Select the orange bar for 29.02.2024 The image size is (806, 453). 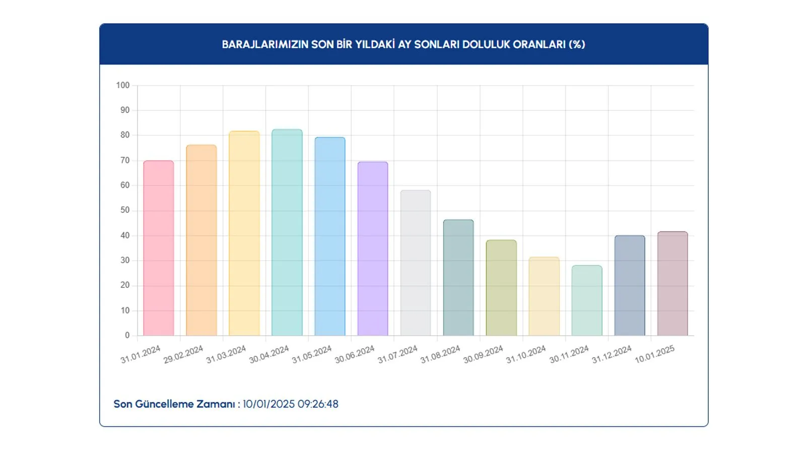click(201, 240)
